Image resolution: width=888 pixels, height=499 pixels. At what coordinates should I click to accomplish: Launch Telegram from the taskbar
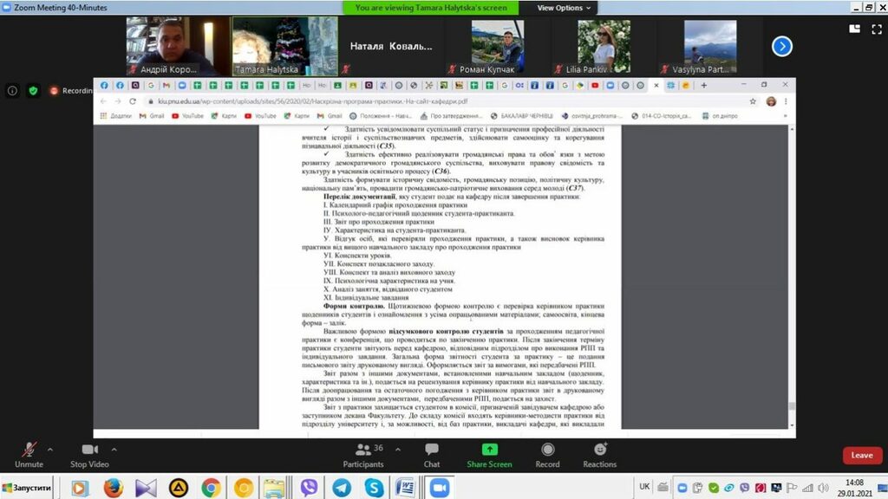pos(342,488)
